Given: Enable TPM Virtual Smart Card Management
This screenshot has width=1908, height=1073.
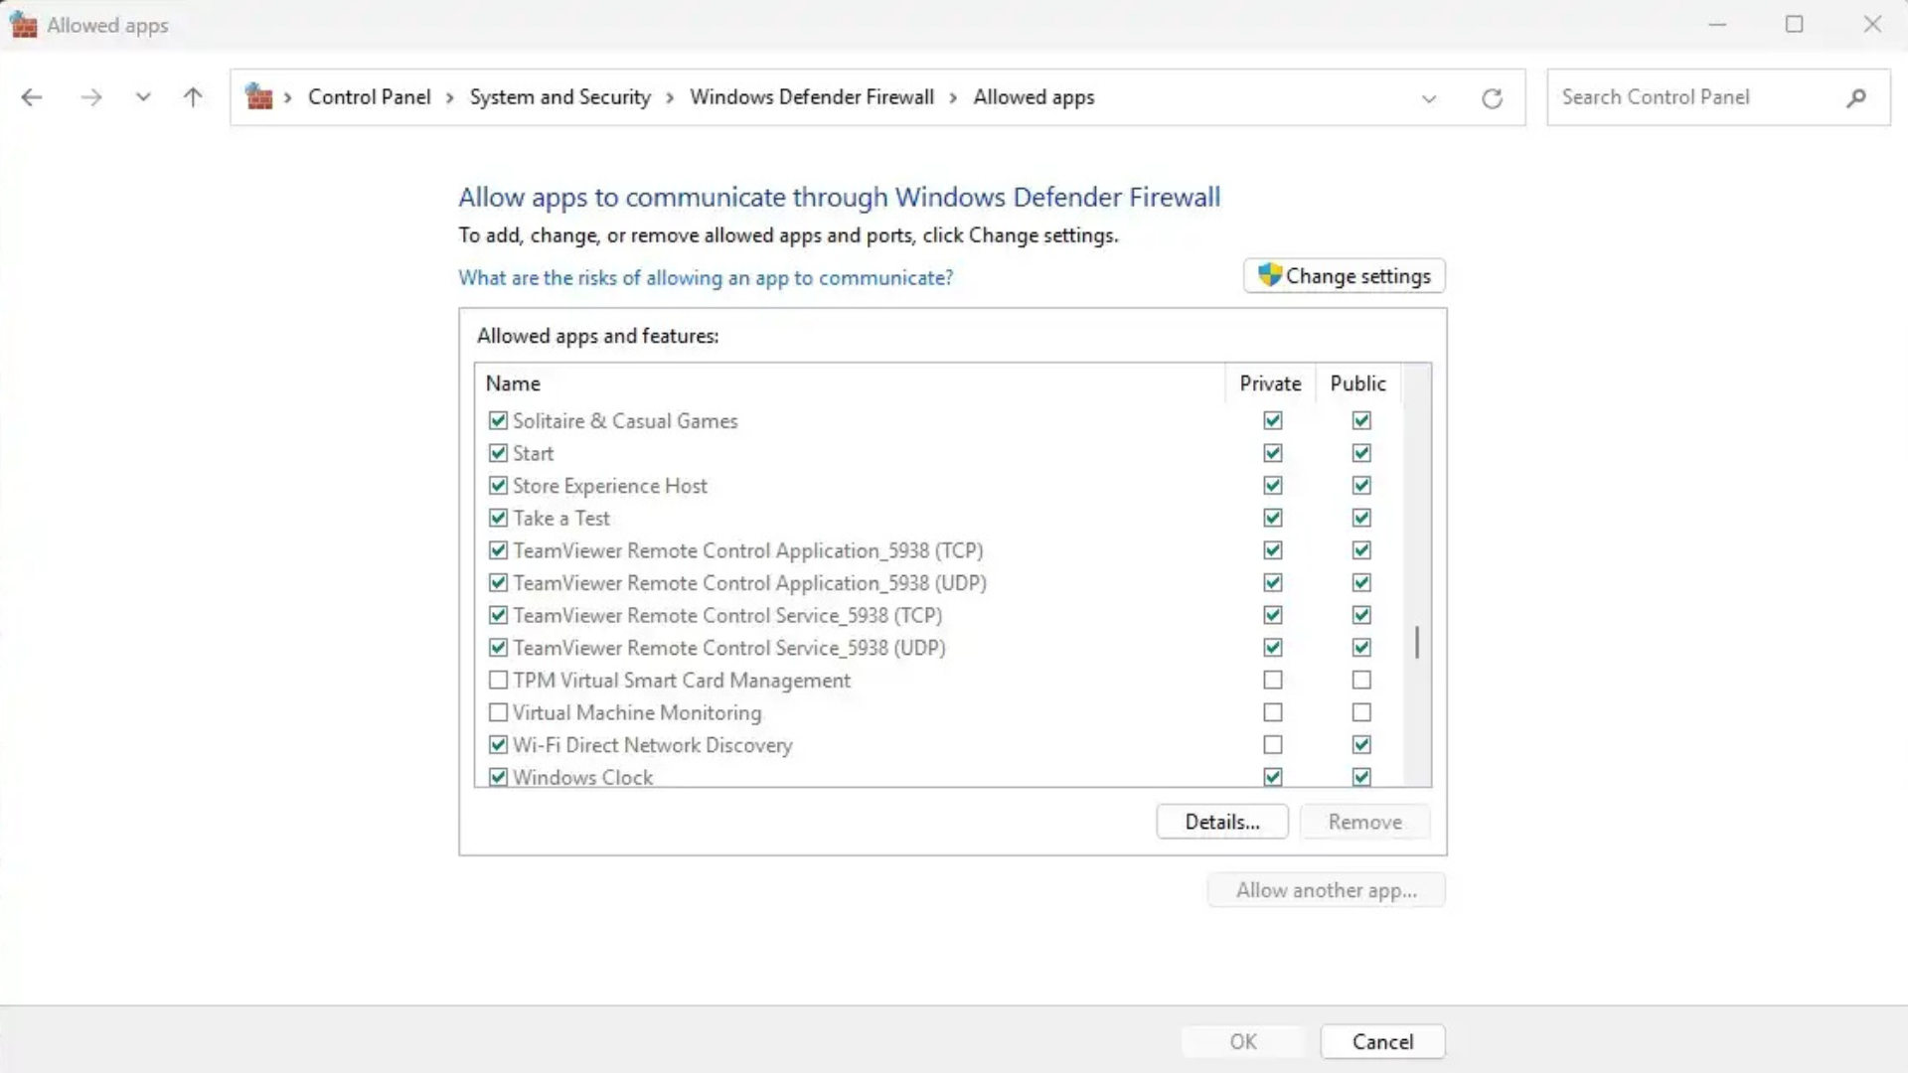Looking at the screenshot, I should click(497, 680).
